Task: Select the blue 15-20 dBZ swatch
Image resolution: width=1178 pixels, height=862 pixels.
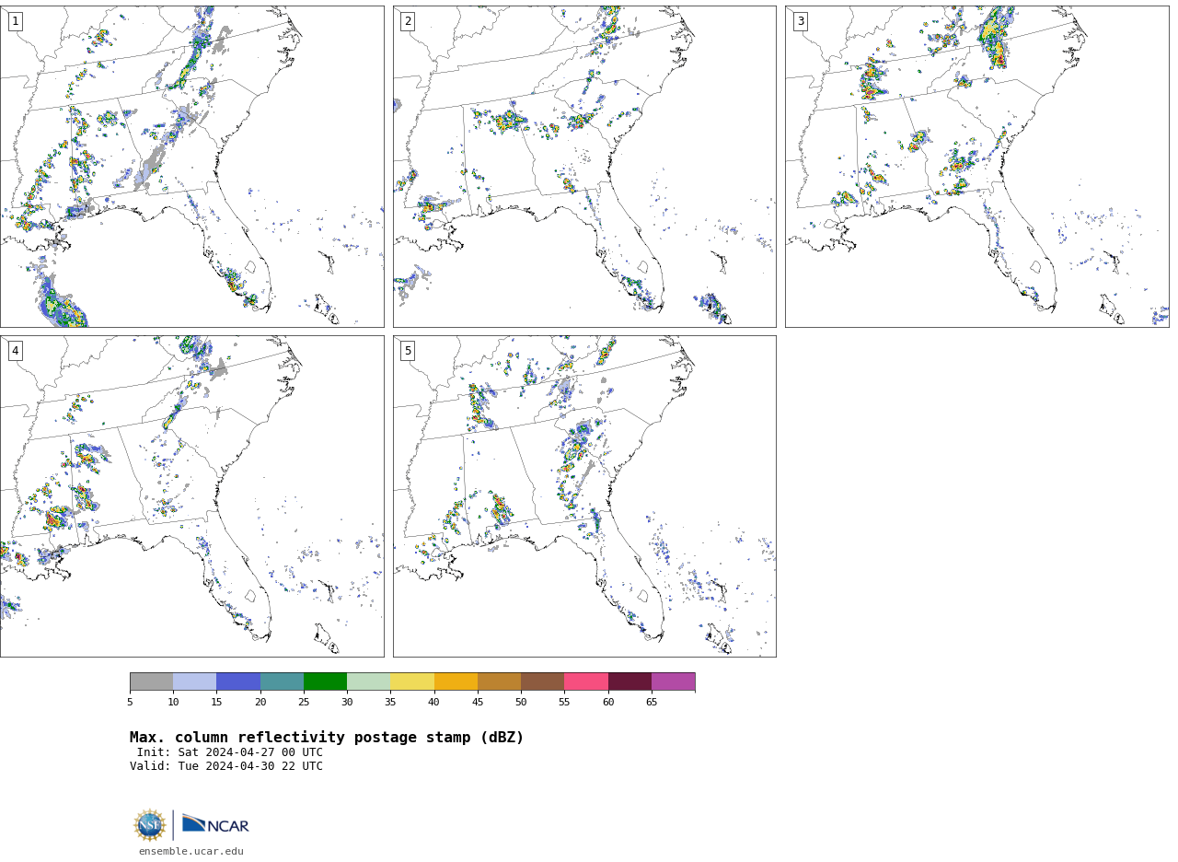Action: pos(238,681)
